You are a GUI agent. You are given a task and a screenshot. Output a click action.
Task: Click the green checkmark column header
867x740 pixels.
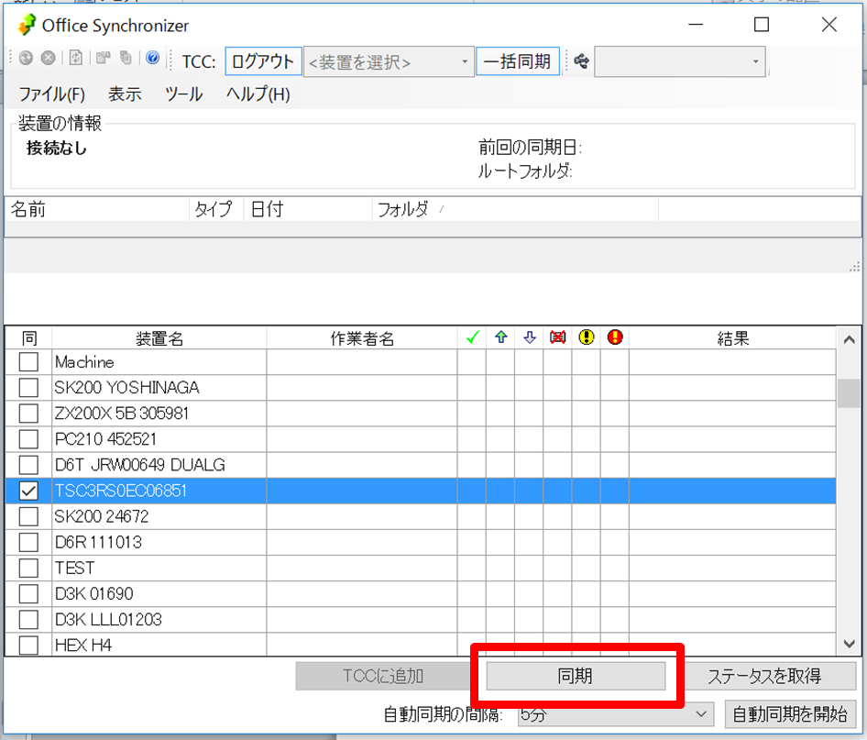(472, 338)
